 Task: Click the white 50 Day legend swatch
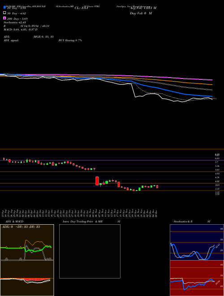(x=4, y=13)
